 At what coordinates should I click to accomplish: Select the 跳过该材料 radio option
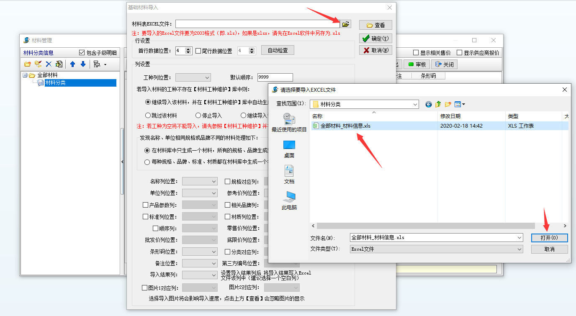coord(148,115)
